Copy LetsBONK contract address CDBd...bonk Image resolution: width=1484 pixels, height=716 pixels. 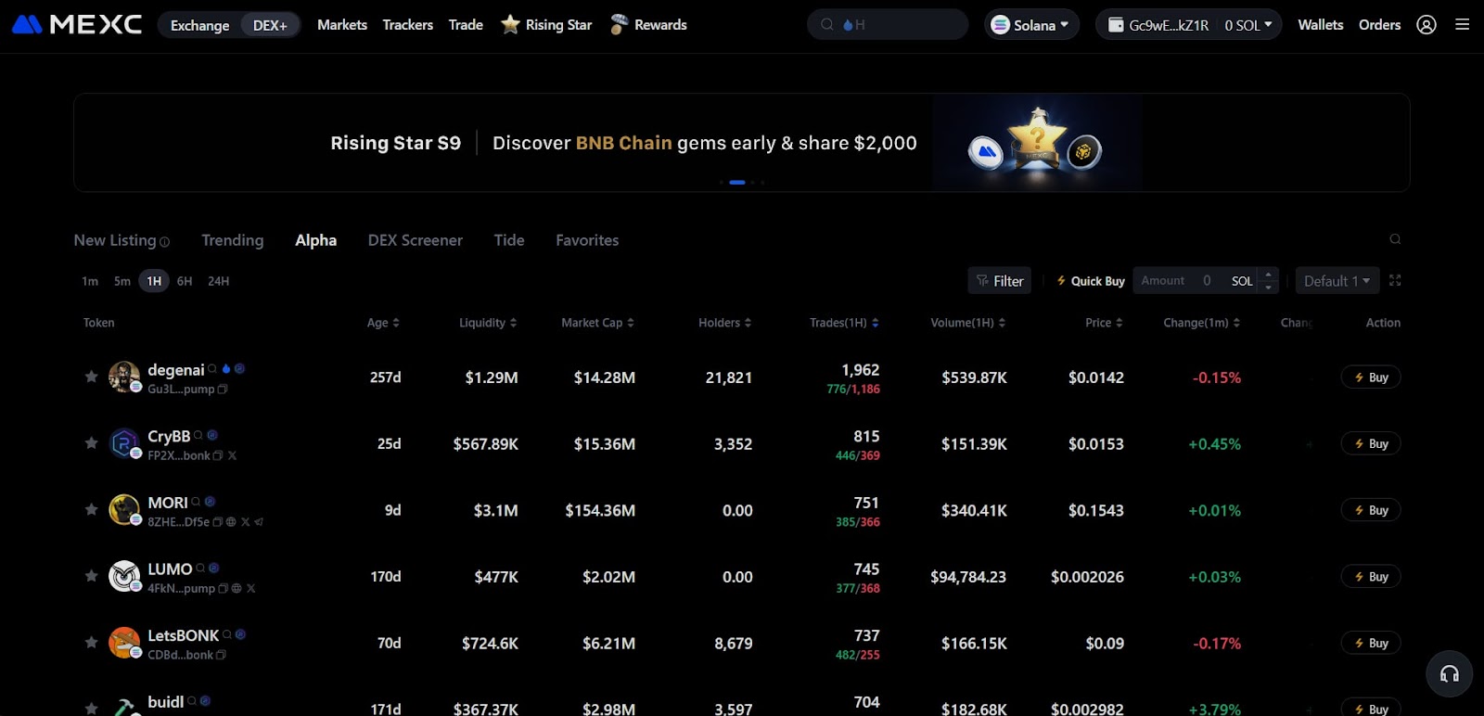[x=221, y=655]
